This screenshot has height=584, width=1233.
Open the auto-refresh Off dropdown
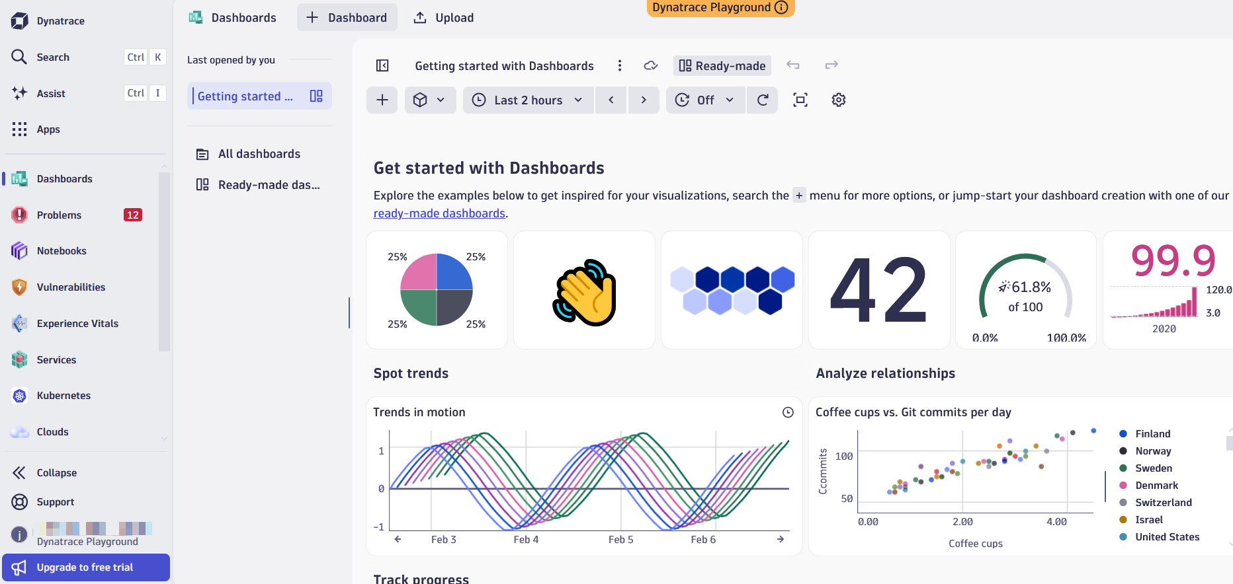point(705,100)
